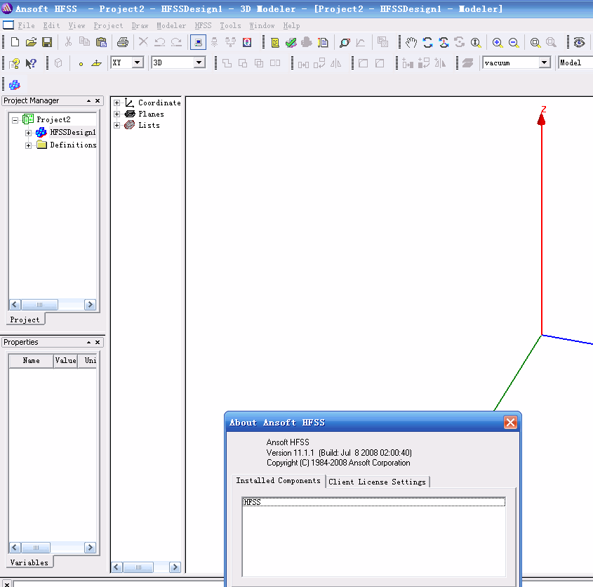Open the vacuum material dropdown
The height and width of the screenshot is (587, 593).
(x=544, y=62)
